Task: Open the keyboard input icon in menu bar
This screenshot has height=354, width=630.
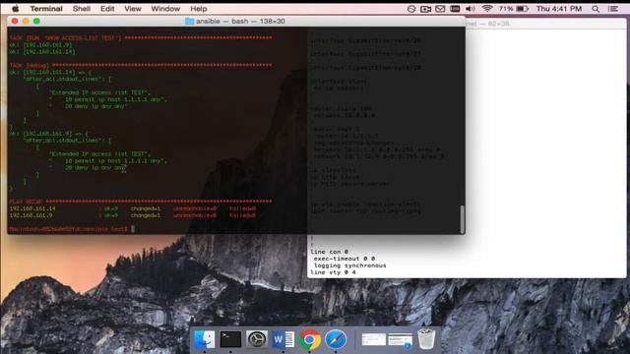Action: [455, 9]
